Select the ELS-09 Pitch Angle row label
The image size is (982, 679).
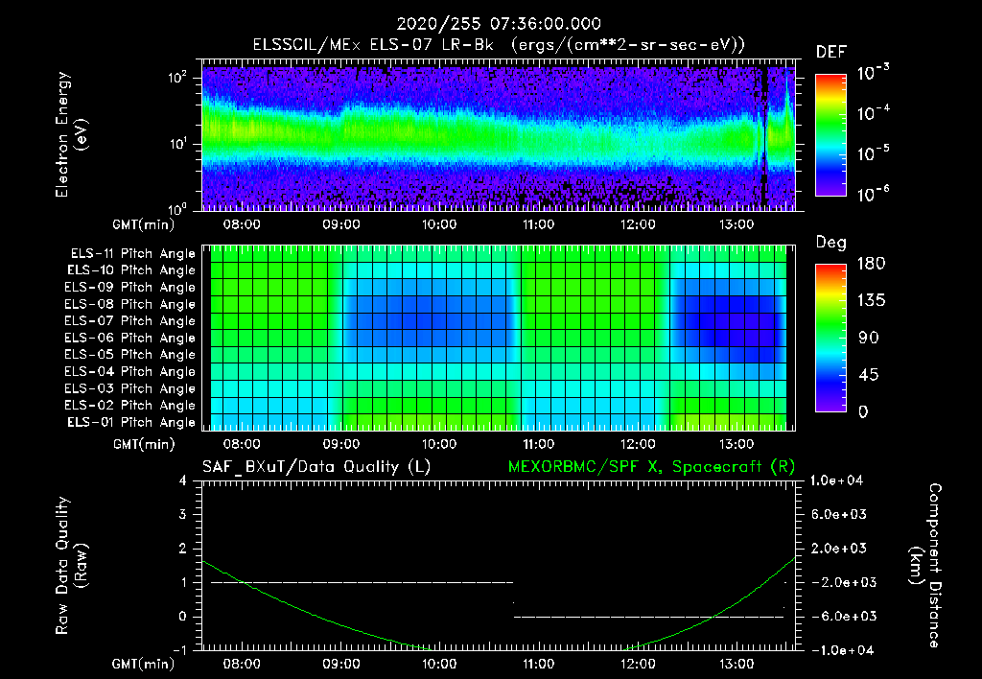click(x=129, y=288)
